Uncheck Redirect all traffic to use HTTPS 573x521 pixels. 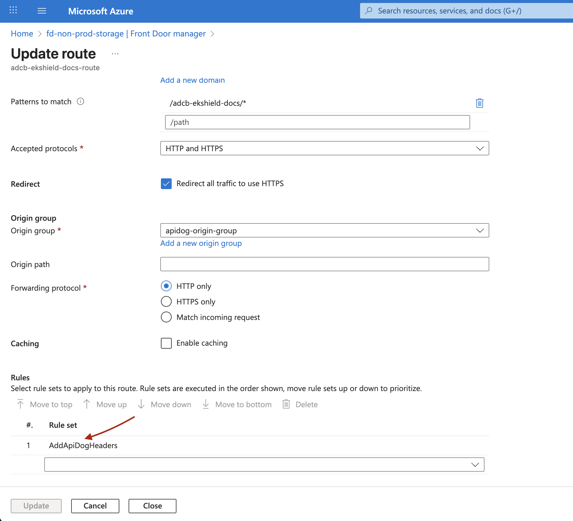166,184
